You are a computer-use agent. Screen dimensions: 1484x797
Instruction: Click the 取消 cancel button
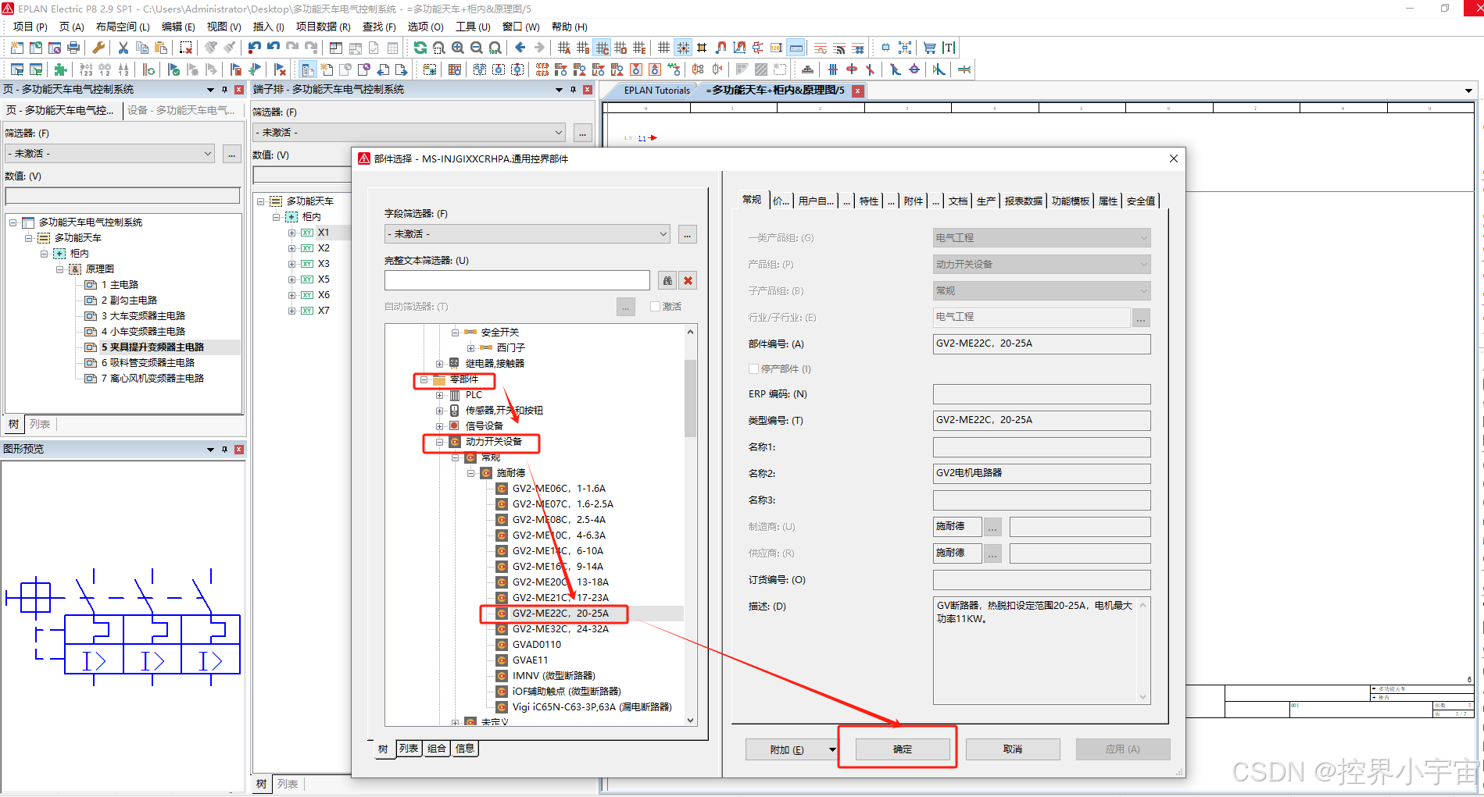(1013, 749)
